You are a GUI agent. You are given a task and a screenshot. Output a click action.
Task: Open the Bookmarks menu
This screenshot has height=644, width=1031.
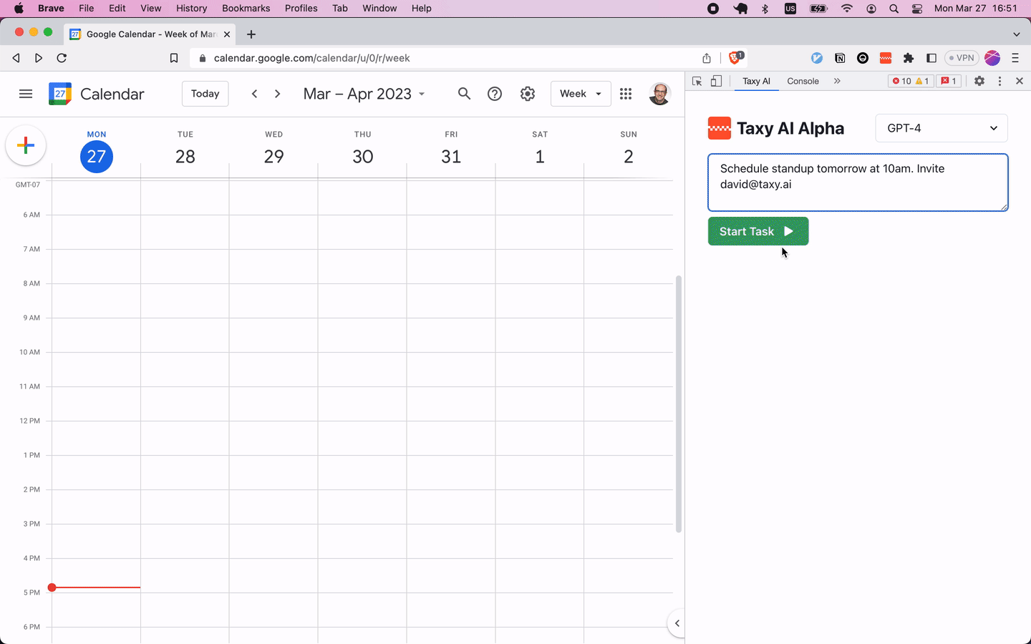click(246, 8)
